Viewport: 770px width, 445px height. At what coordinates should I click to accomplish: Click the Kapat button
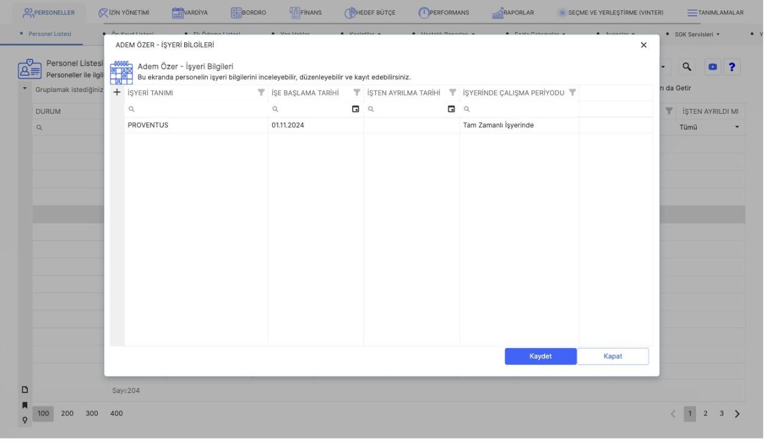tap(613, 357)
